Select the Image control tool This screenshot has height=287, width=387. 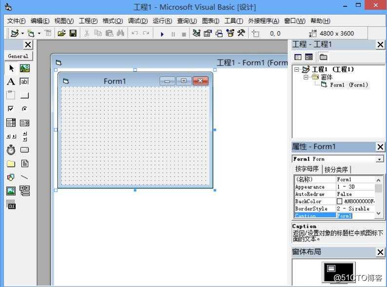pyautogui.click(x=11, y=191)
